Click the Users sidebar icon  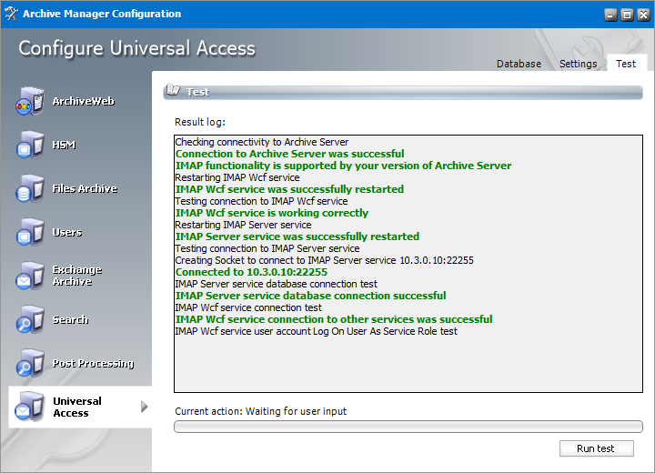(x=29, y=232)
